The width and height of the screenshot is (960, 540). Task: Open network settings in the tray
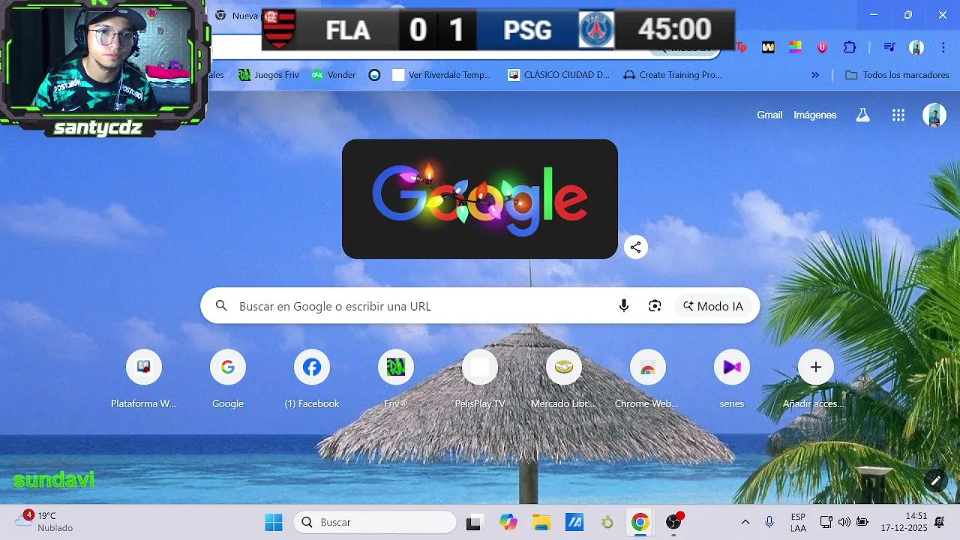pyautogui.click(x=826, y=522)
